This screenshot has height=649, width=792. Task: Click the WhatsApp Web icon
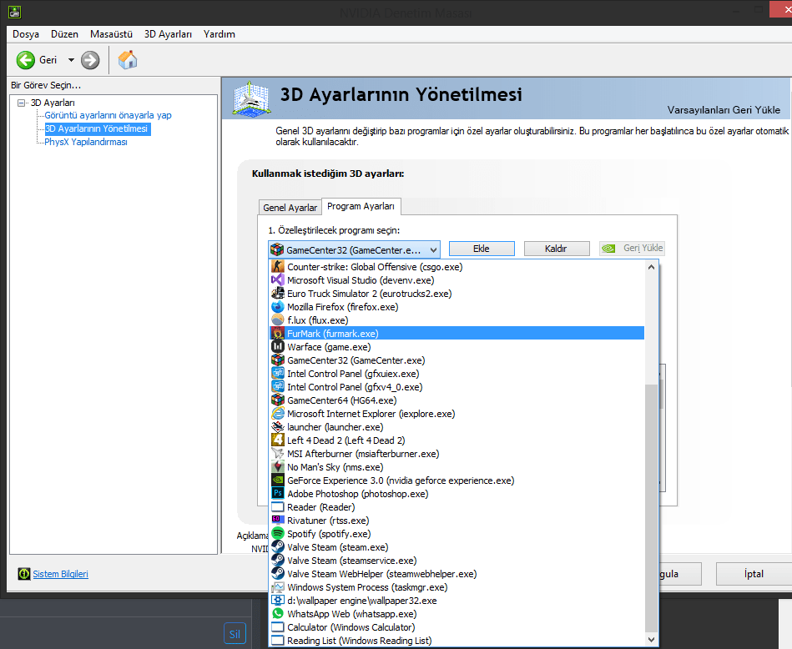point(277,614)
